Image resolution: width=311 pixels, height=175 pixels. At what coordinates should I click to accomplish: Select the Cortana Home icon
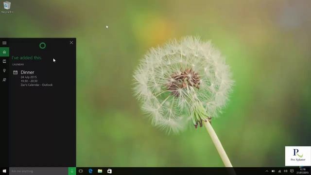pos(4,52)
